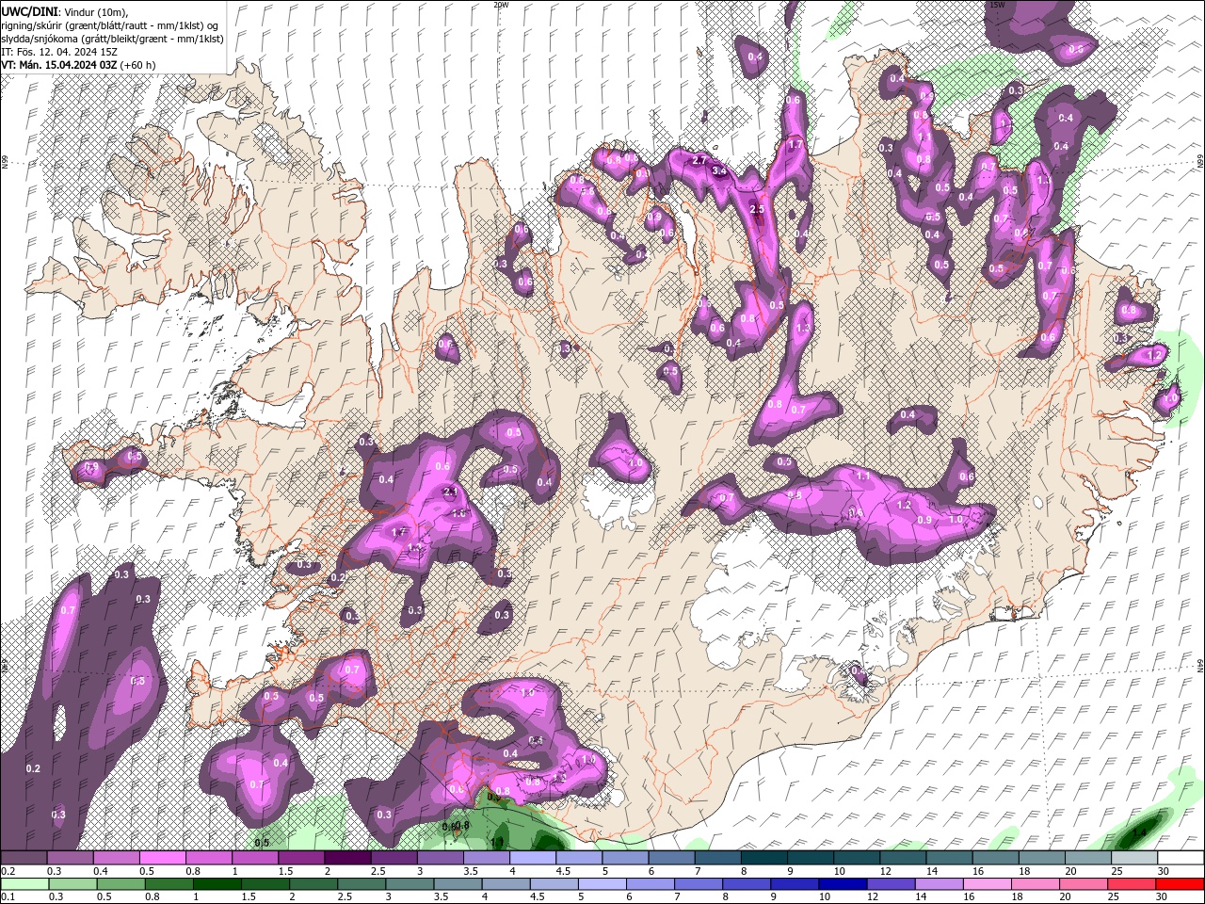Select the darkest purple snow swatch labeled 2
Image resolution: width=1205 pixels, height=904 pixels.
pyautogui.click(x=347, y=857)
